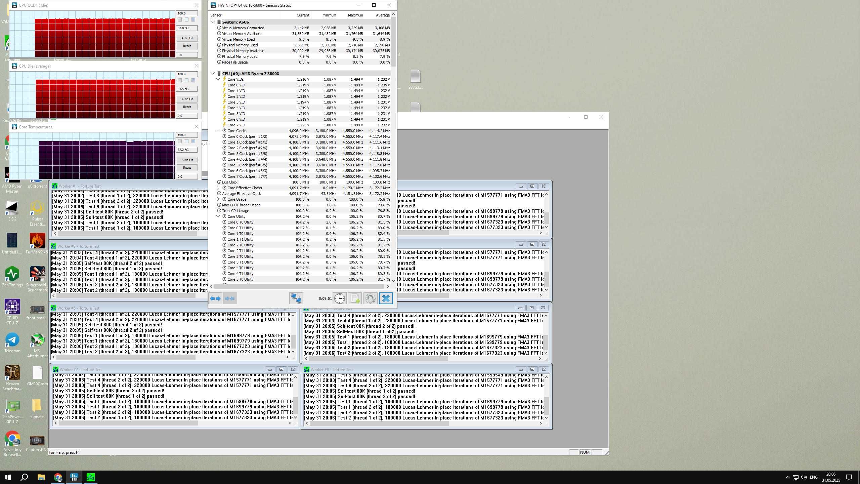Toggle the blue style box in CPU CCD1 graph
This screenshot has height=484, width=860.
[x=193, y=20]
